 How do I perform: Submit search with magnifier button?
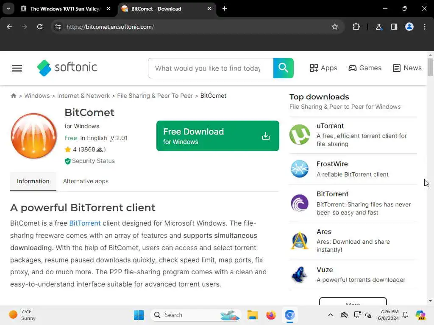(284, 68)
